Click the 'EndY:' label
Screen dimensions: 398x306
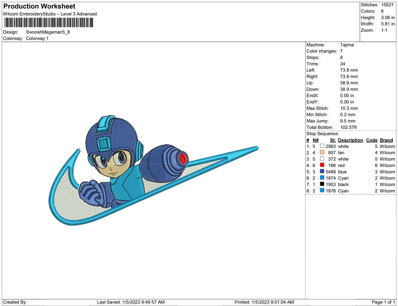pyautogui.click(x=312, y=102)
